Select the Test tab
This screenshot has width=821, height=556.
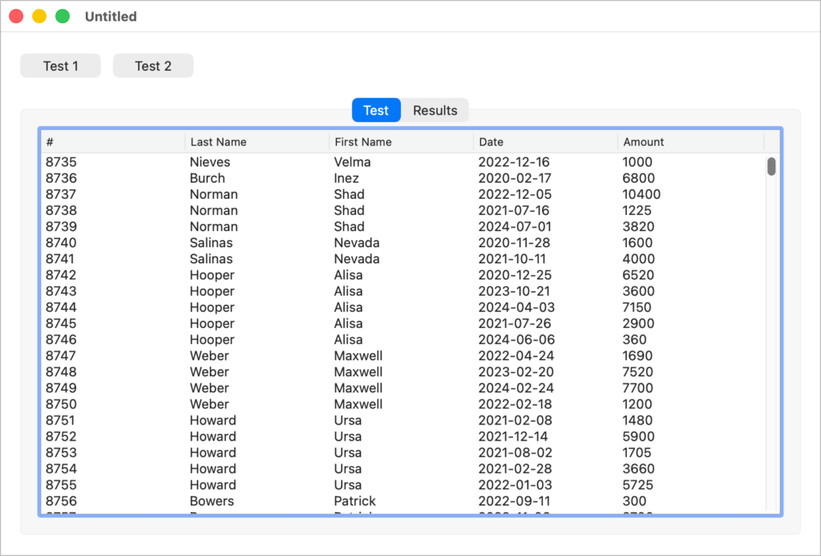coord(375,111)
